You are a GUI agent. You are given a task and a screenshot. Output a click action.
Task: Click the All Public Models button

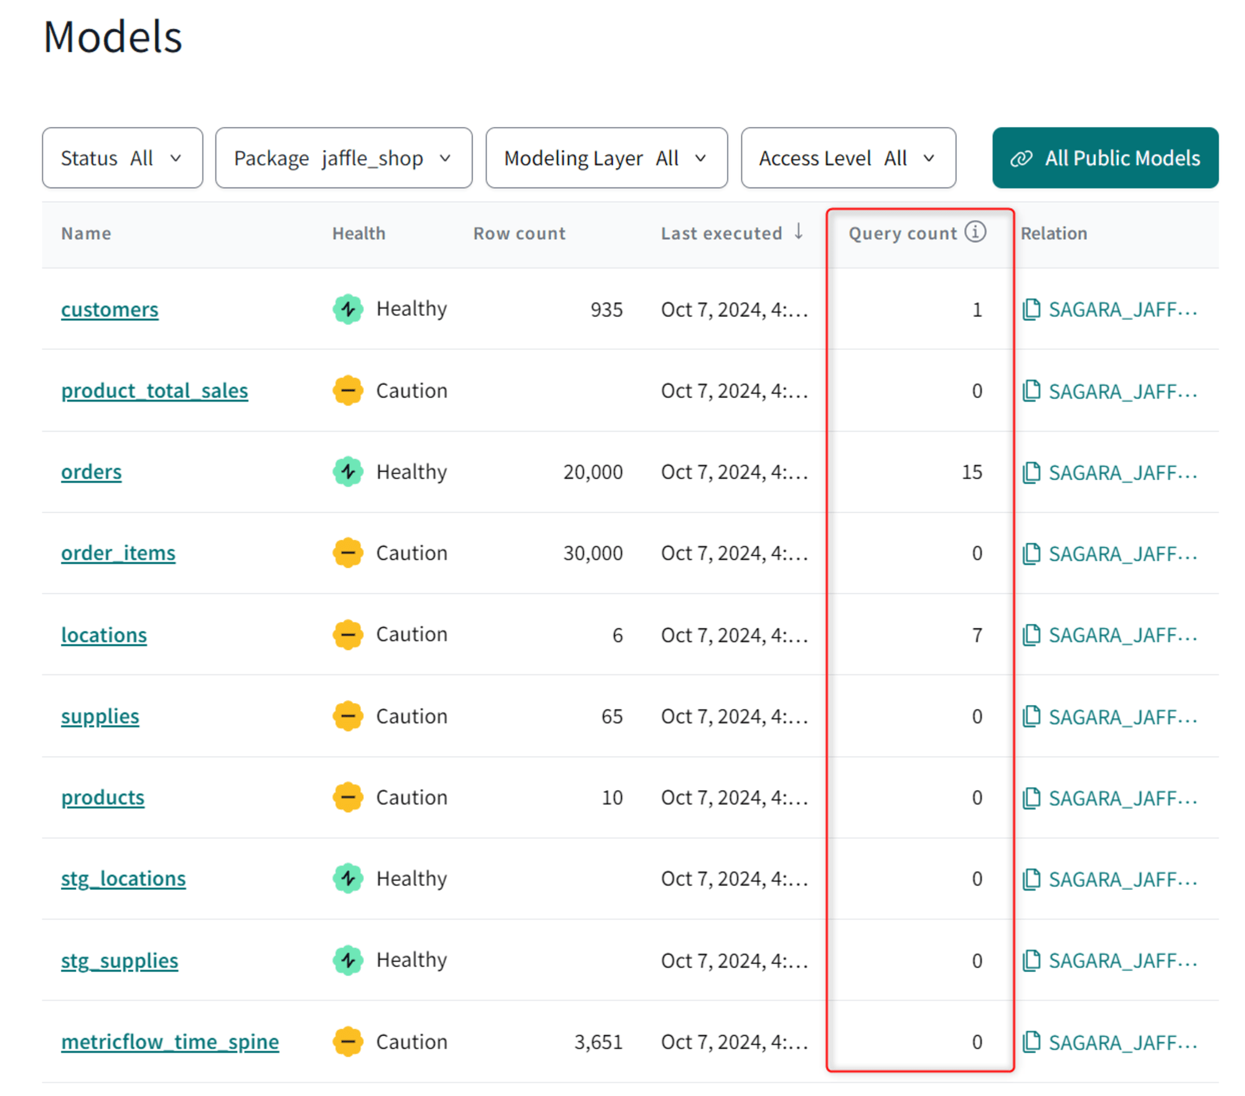click(x=1105, y=158)
